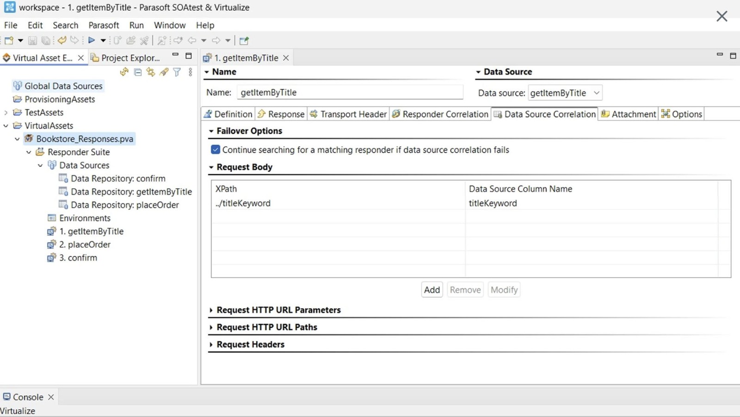Expand the TestAssets folder

pos(6,112)
